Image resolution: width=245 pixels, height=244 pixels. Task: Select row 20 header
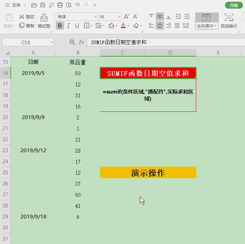5,117
